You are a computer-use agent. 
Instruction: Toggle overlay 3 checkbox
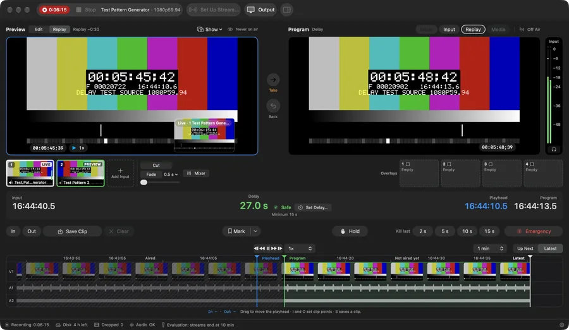(490, 164)
